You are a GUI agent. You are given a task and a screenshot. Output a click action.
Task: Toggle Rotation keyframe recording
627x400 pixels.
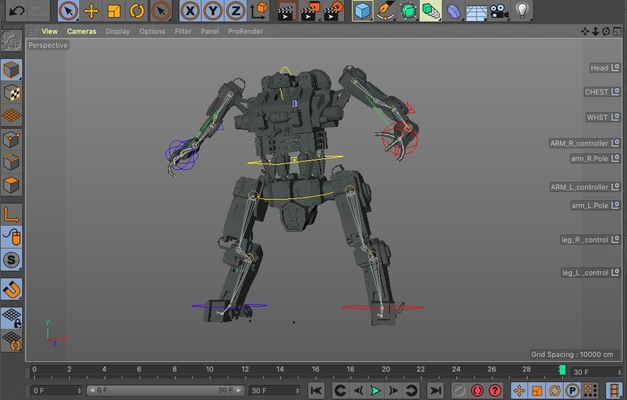[555, 390]
